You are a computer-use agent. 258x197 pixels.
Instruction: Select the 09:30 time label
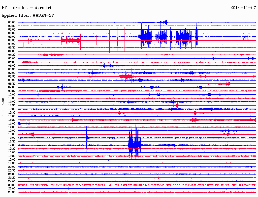point(12,91)
